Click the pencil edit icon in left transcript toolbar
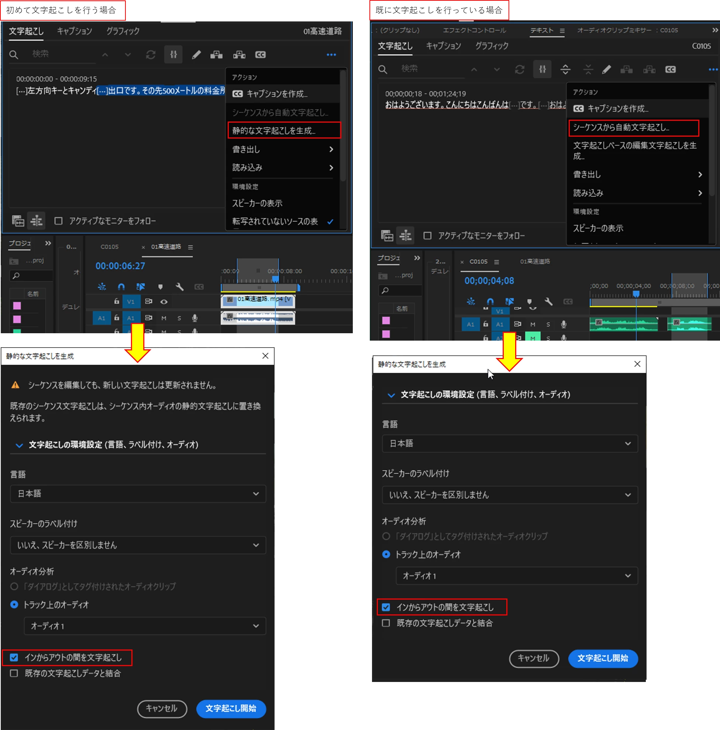 (196, 55)
